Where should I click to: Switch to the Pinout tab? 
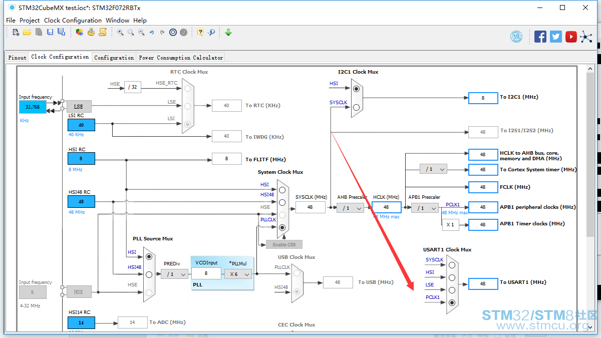(17, 58)
